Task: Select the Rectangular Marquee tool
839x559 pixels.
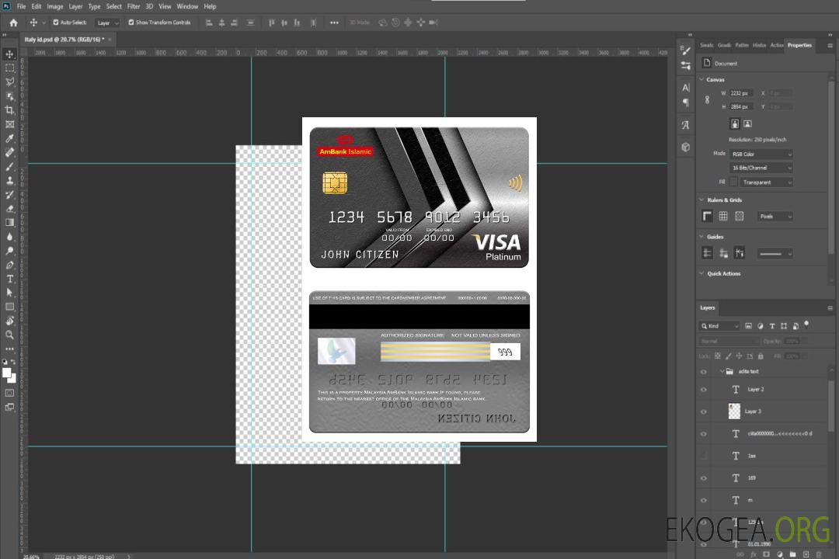Action: pos(9,68)
